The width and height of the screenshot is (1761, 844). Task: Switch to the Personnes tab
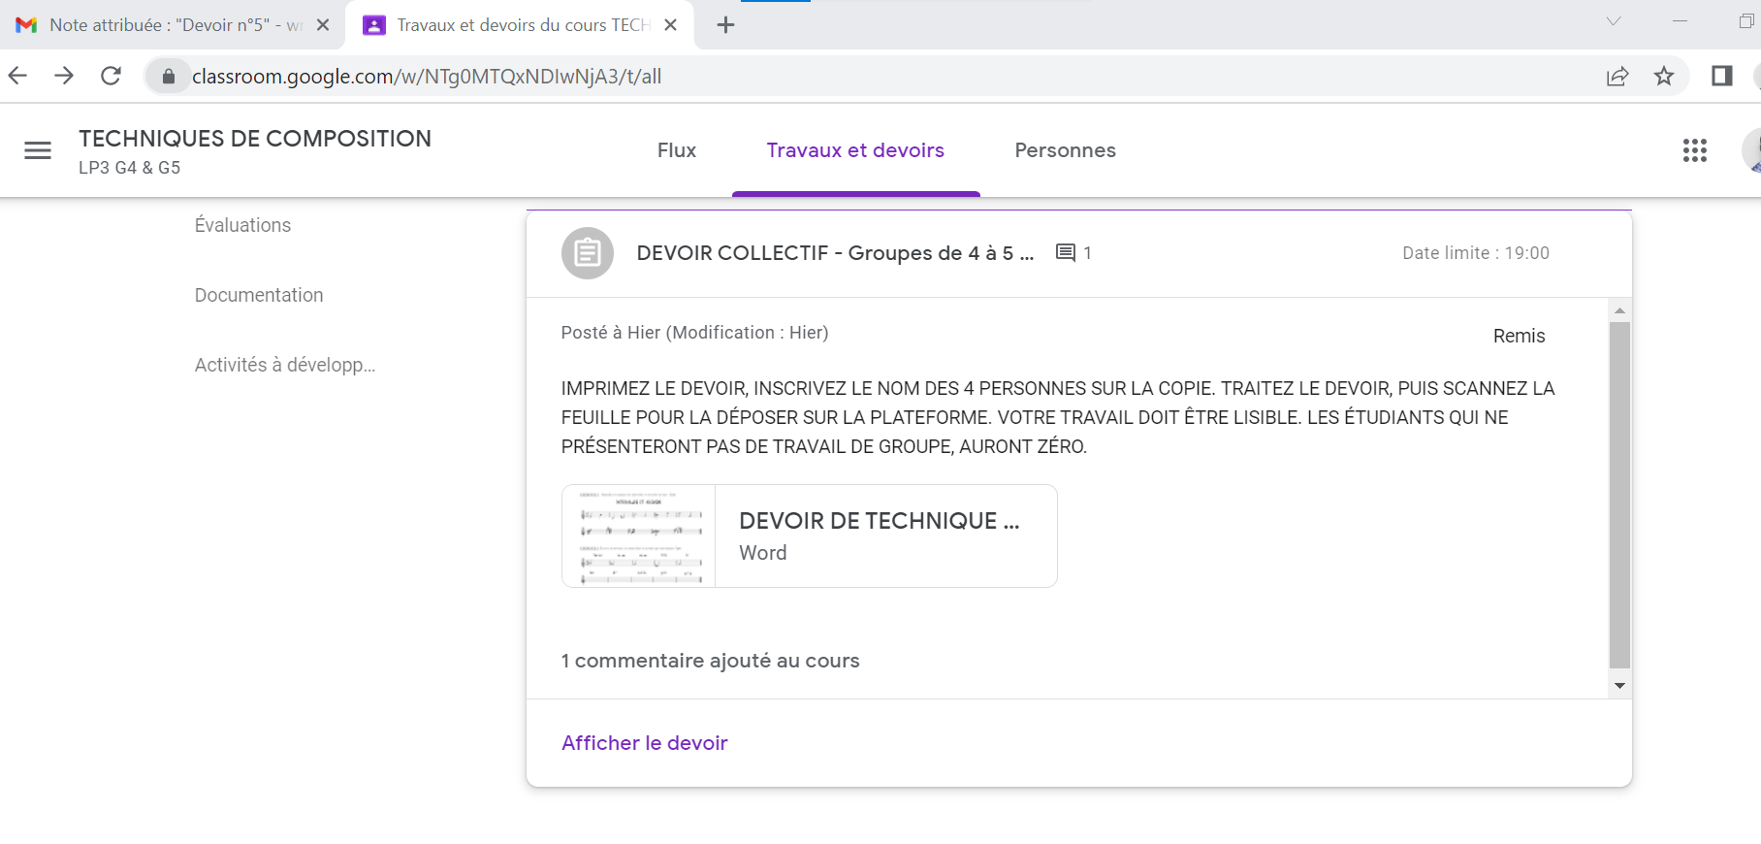(1065, 150)
